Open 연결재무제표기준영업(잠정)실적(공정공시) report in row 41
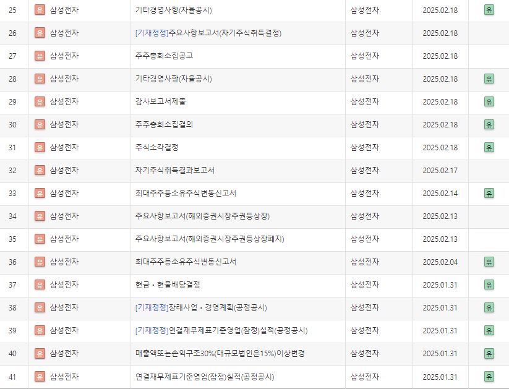Image resolution: width=509 pixels, height=389 pixels. 205,377
